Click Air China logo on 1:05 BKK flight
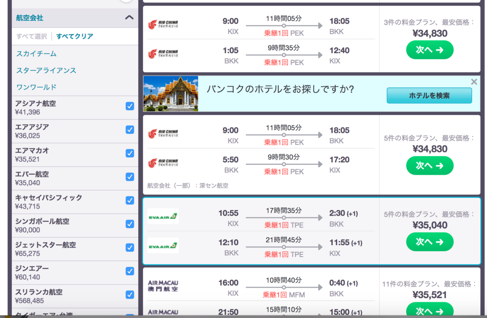 point(163,54)
